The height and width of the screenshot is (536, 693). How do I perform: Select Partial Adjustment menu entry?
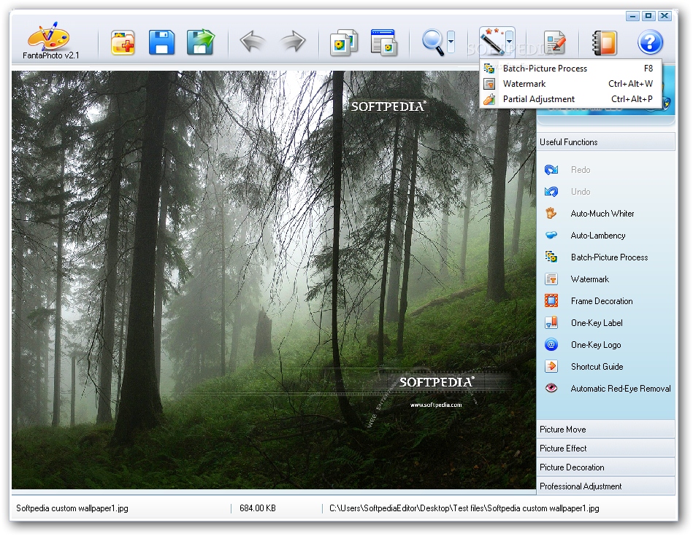pyautogui.click(x=570, y=99)
